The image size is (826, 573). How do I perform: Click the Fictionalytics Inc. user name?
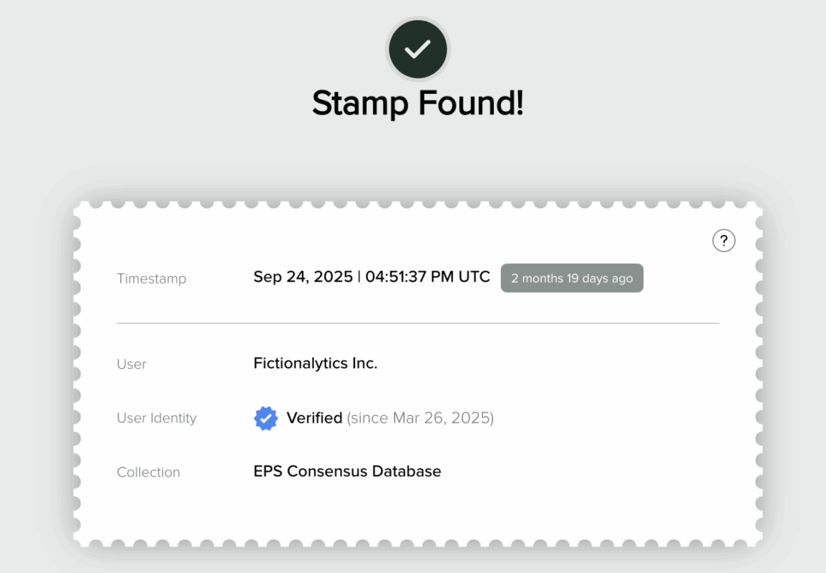click(315, 363)
